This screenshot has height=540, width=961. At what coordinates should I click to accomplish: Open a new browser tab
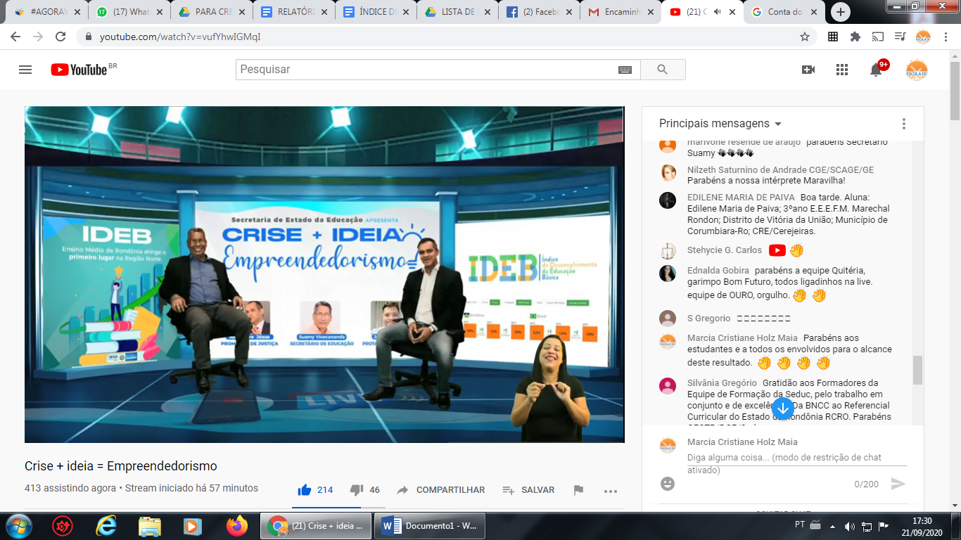click(841, 12)
